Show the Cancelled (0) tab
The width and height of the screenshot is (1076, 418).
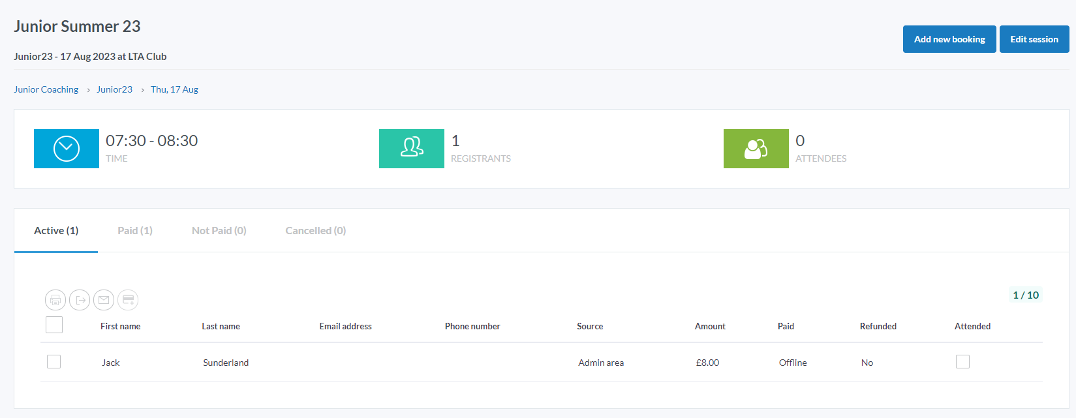(x=315, y=231)
